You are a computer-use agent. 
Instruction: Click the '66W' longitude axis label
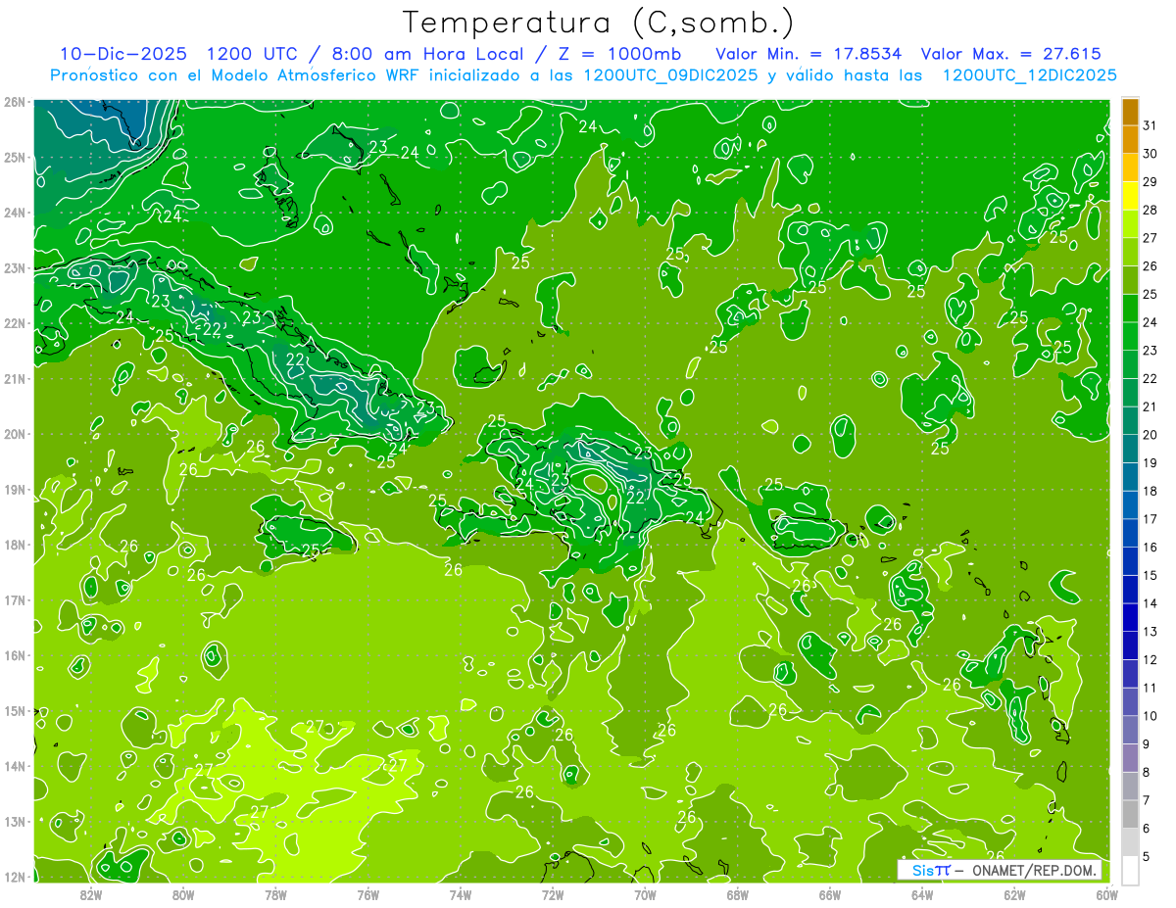(829, 894)
